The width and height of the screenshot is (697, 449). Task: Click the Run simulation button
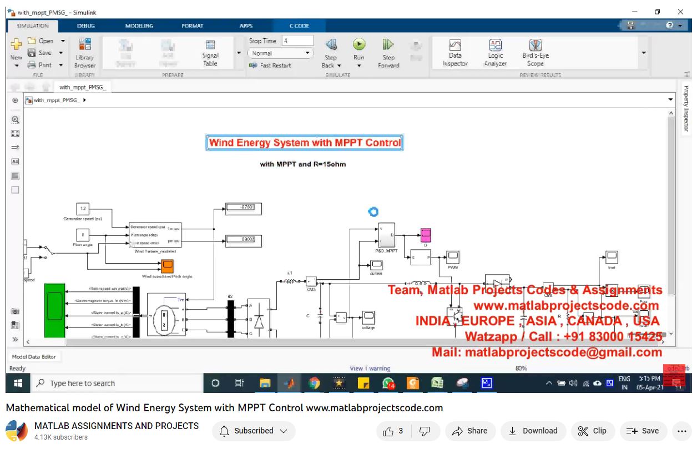(359, 44)
